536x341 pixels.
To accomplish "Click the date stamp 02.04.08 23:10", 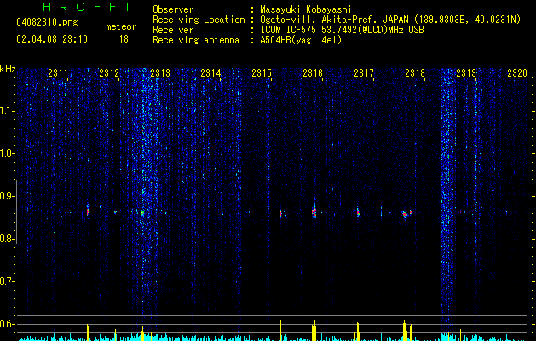I will click(x=52, y=39).
